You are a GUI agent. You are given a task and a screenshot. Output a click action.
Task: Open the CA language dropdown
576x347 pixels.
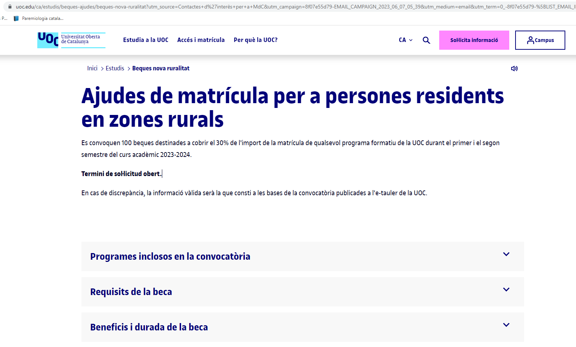[406, 40]
